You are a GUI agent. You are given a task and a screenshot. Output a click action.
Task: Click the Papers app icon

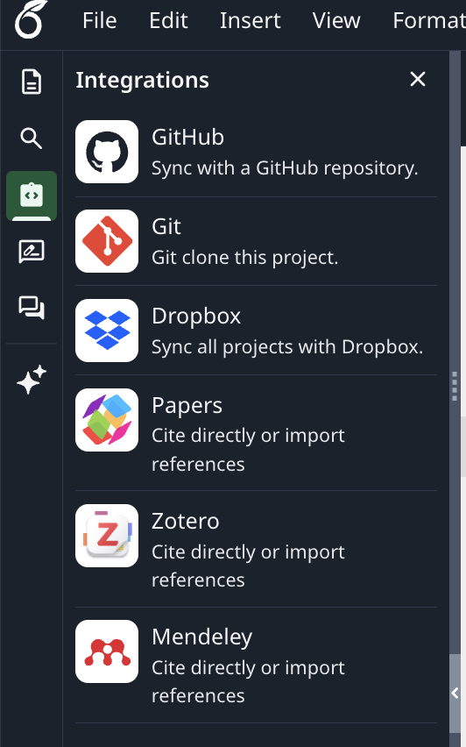[x=107, y=420]
